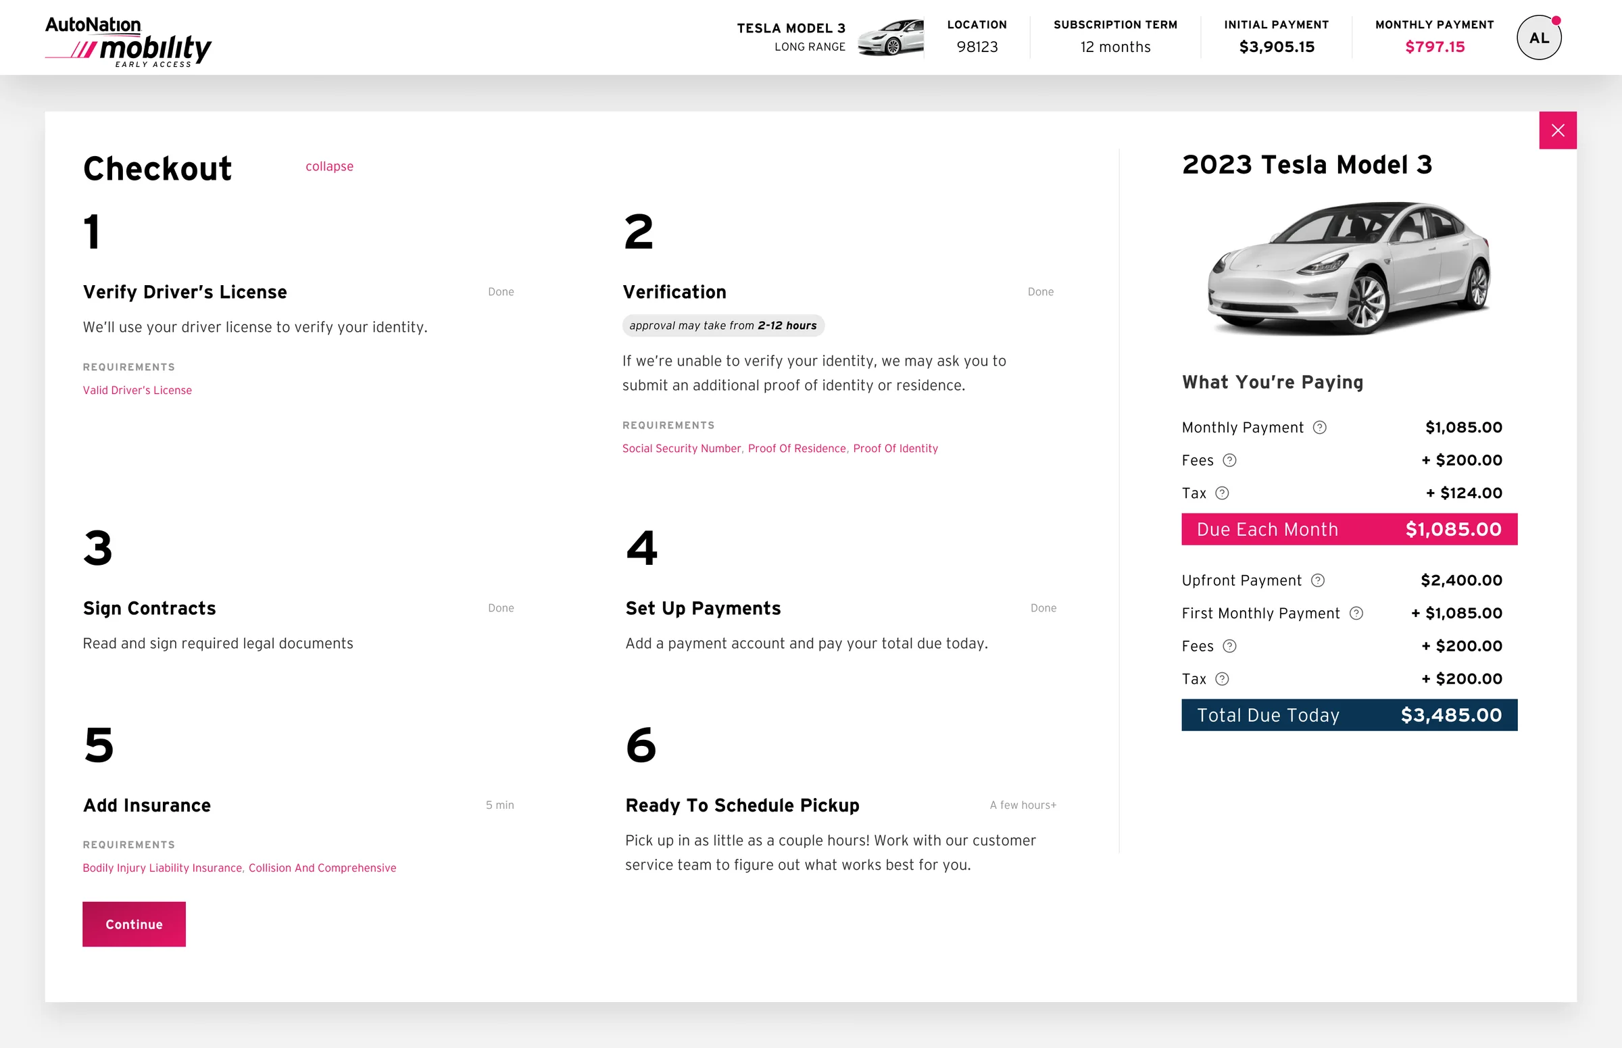This screenshot has height=1048, width=1622.
Task: Open the Valid Driver's License requirement
Action: click(x=137, y=390)
